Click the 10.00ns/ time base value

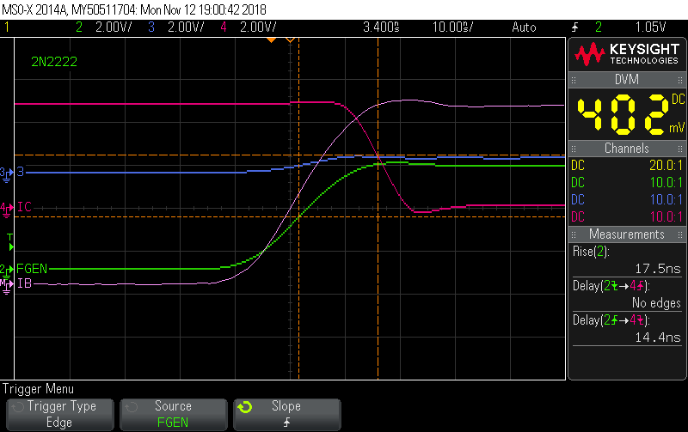(453, 27)
